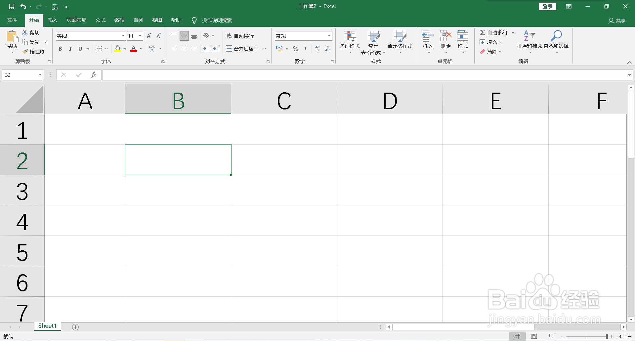Viewport: 635px width, 341px height.
Task: Click the Save icon in quick access toolbar
Action: point(12,6)
